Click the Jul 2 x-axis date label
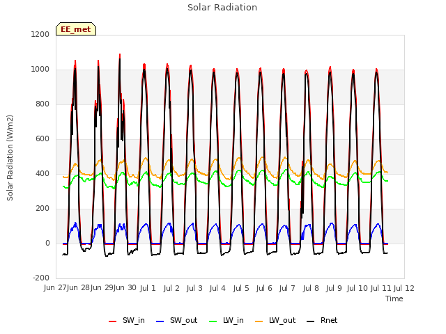 (171, 288)
